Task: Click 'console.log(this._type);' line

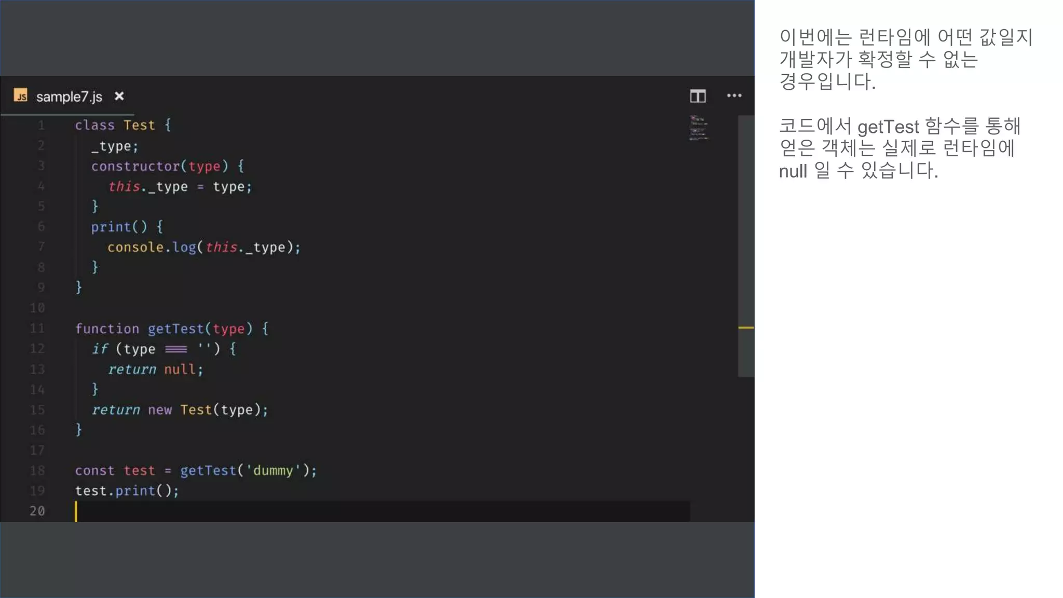Action: tap(204, 247)
